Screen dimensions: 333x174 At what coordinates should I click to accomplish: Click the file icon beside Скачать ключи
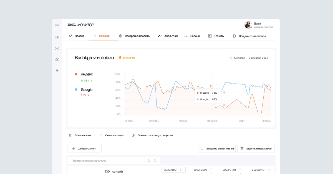coord(70,135)
